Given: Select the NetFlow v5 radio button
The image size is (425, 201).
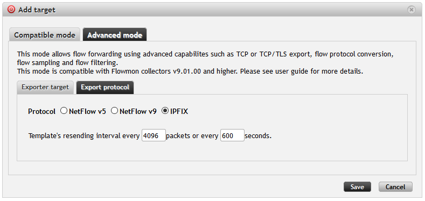Looking at the screenshot, I should pyautogui.click(x=64, y=111).
